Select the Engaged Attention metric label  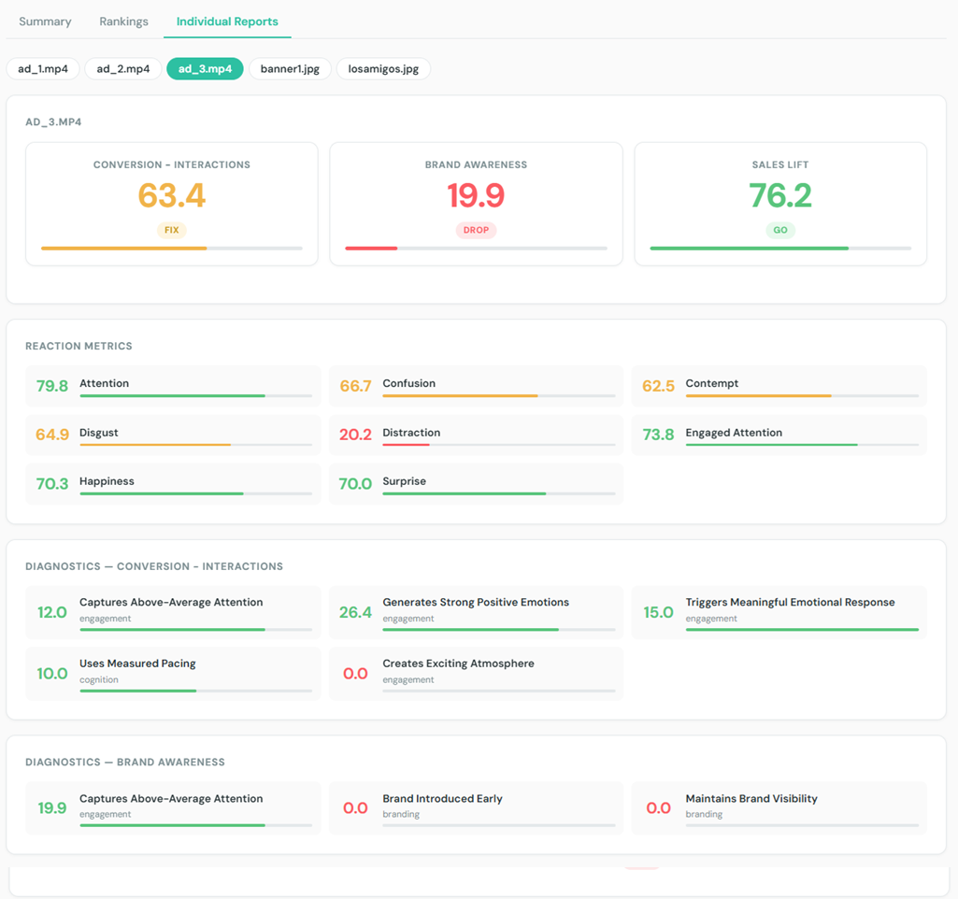734,433
